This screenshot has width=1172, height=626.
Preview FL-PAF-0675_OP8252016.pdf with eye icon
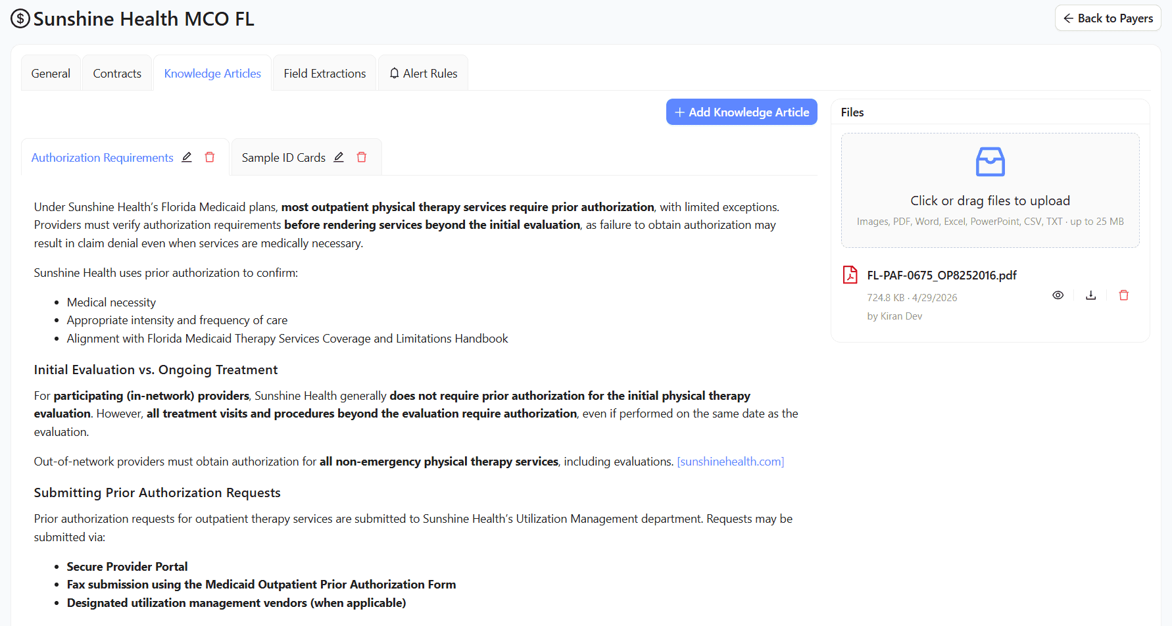pos(1058,295)
